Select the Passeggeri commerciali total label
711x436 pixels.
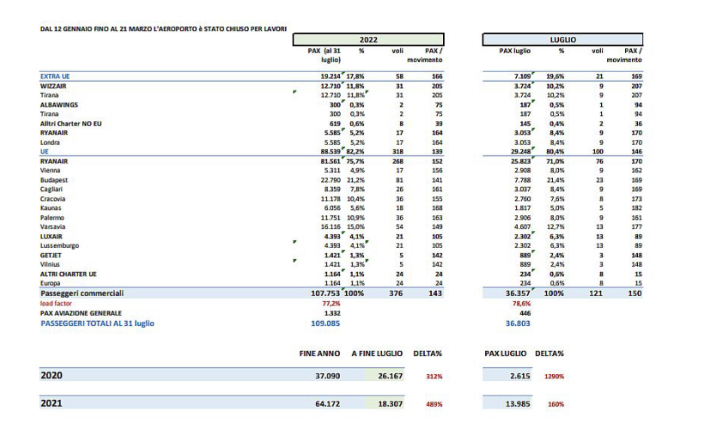[x=82, y=294]
